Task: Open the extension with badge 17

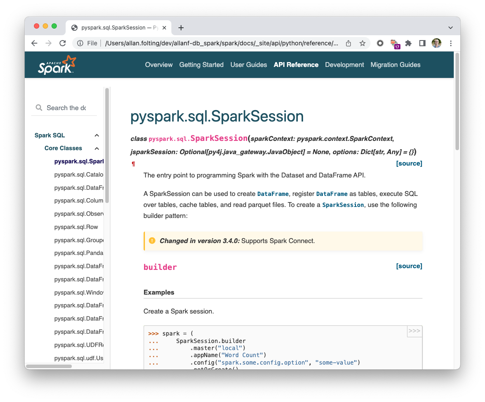Action: tap(395, 44)
